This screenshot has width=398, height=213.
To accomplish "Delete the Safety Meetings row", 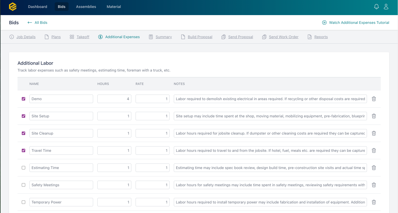I will tap(374, 185).
